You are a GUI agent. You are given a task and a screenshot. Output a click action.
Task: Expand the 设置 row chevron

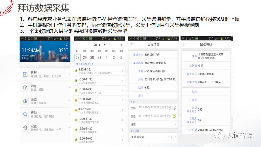click(x=69, y=127)
